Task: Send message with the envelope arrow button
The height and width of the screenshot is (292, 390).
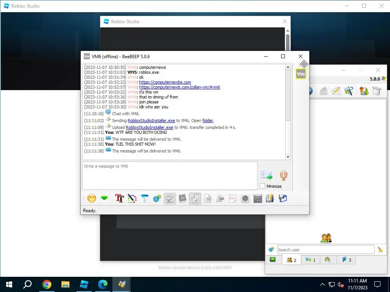Action: 267,175
